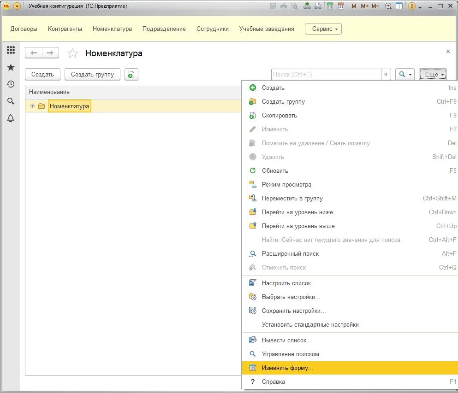Viewport: 458px width, 393px height.
Task: Click the go to link icon
Action: click(318, 6)
